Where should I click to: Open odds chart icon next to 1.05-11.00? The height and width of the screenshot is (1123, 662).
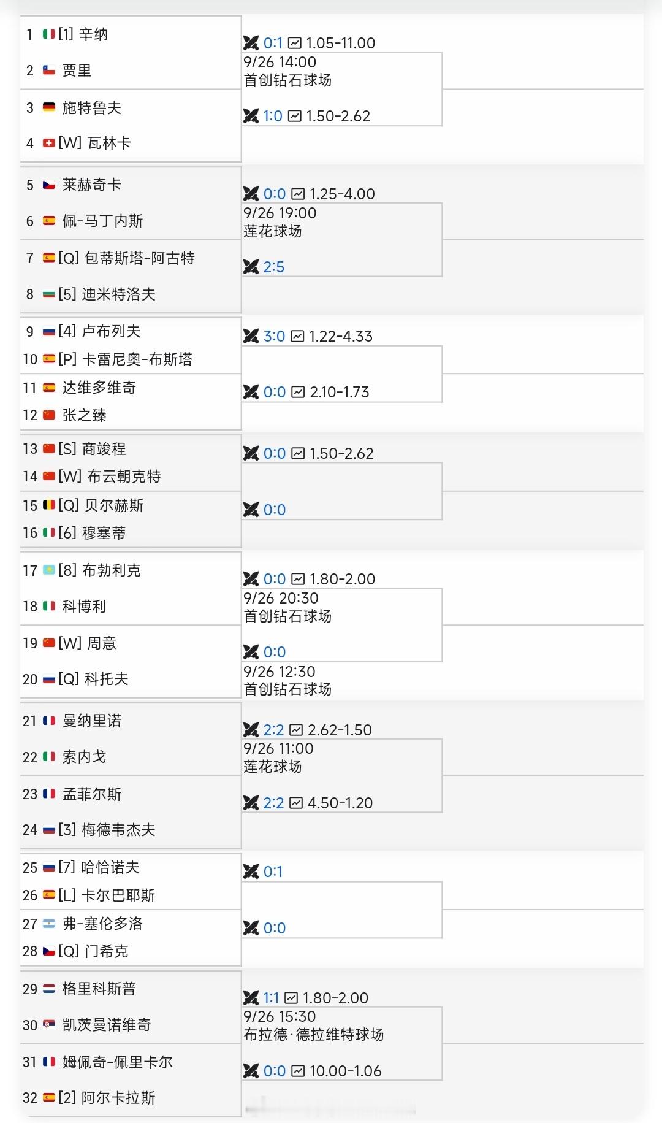pyautogui.click(x=294, y=43)
